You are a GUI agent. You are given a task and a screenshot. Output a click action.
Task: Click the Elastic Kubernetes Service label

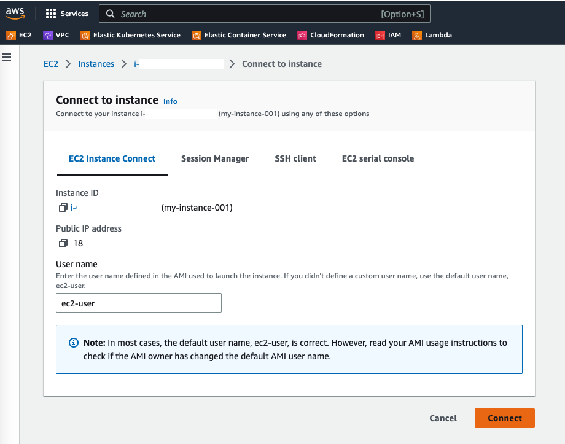[x=137, y=35]
